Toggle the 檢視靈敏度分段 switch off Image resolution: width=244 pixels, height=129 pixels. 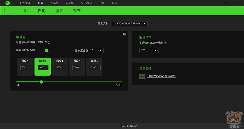(48, 51)
